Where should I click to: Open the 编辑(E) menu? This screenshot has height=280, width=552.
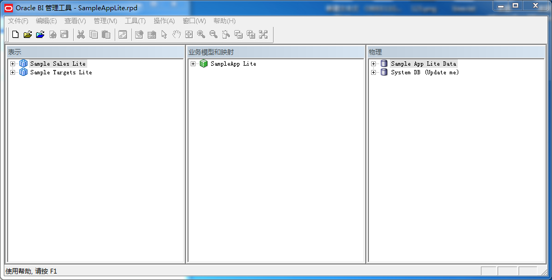pyautogui.click(x=46, y=21)
